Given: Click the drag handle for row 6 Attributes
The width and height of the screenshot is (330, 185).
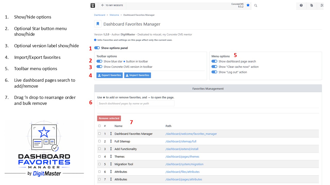Looking at the screenshot, I should tap(111, 172).
